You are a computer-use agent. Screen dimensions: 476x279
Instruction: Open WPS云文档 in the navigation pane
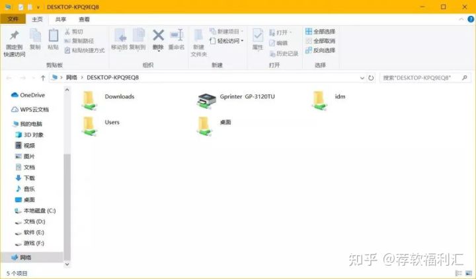click(30, 109)
